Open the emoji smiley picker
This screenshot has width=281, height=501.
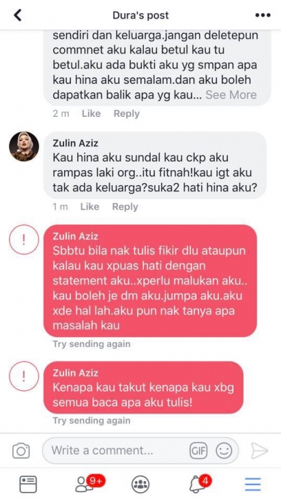pyautogui.click(x=224, y=451)
